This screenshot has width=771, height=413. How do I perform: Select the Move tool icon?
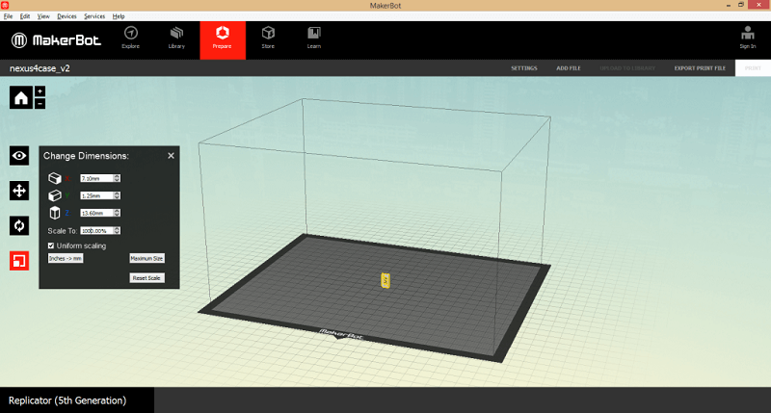tap(19, 191)
